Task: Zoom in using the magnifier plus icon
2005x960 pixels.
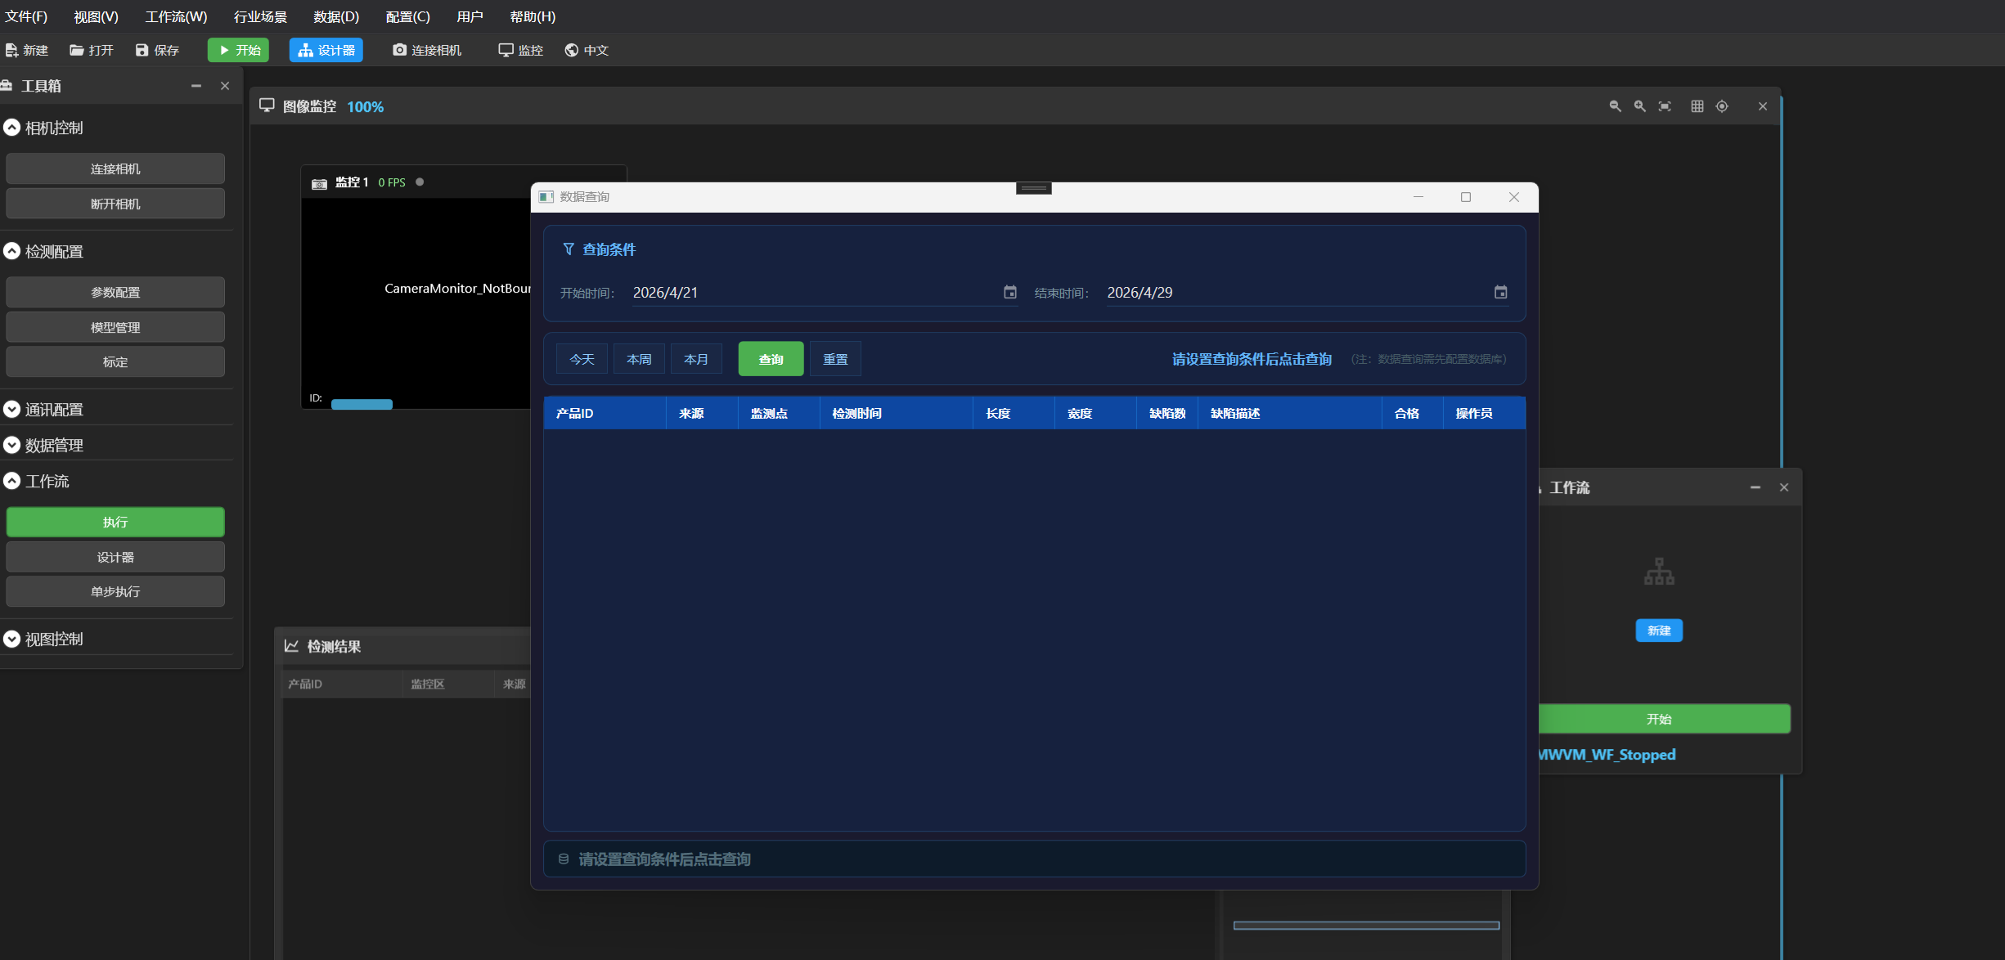Action: 1639,106
